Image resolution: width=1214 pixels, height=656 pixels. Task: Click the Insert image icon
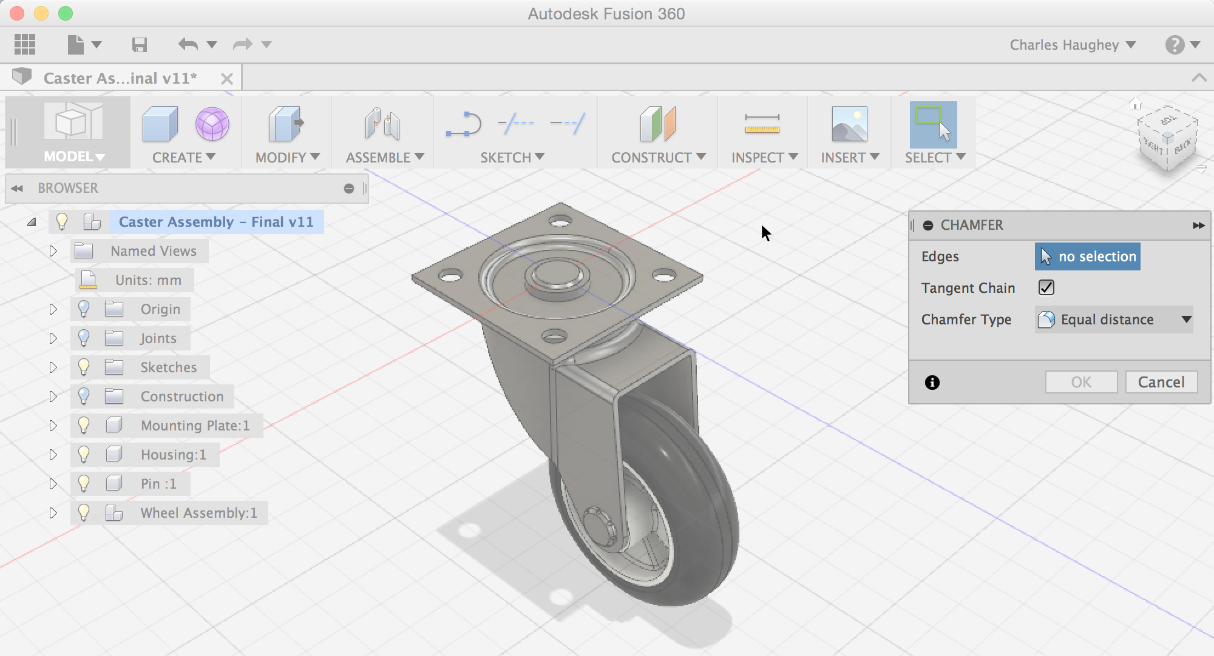click(849, 124)
